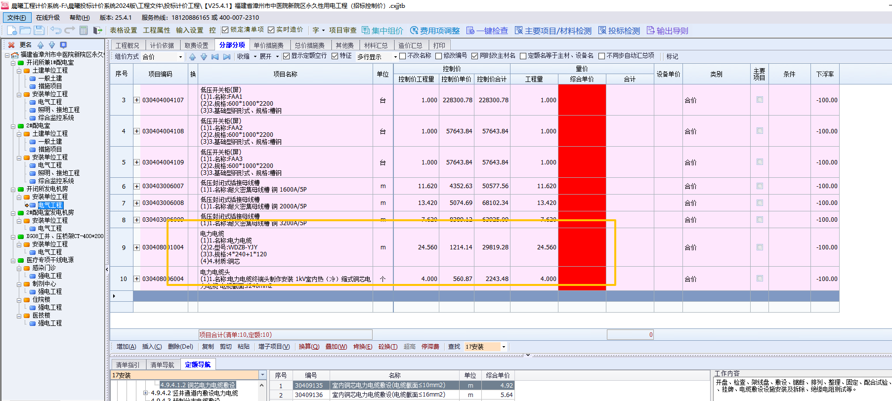The image size is (892, 401).
Task: Click the new file toolbar icon
Action: (x=12, y=30)
